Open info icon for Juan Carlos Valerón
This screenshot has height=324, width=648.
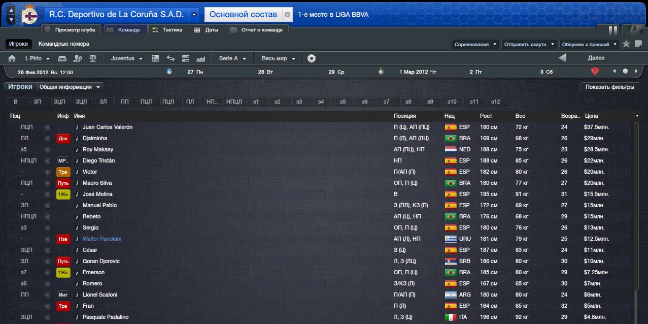[x=77, y=127]
